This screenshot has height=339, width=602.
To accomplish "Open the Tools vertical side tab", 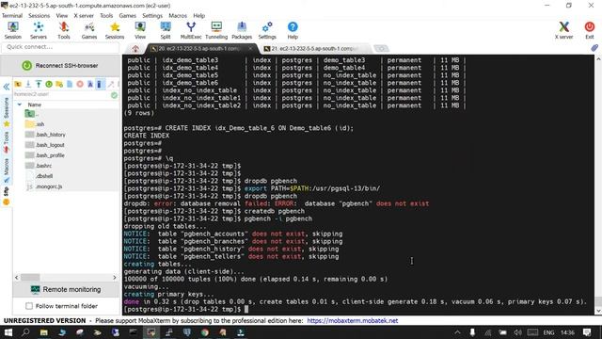I will point(7,142).
